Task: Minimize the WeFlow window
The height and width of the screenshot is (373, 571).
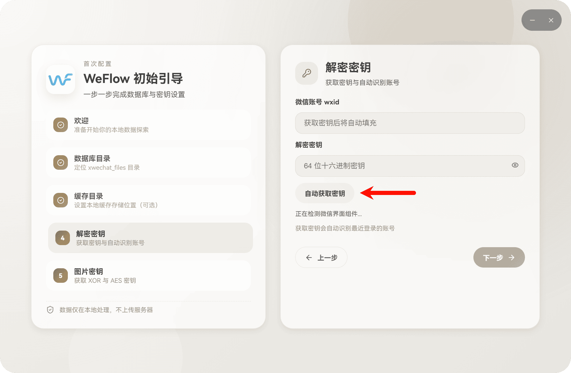Action: [532, 20]
